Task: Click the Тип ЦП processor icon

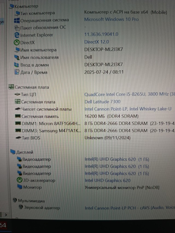Action: (x=17, y=94)
